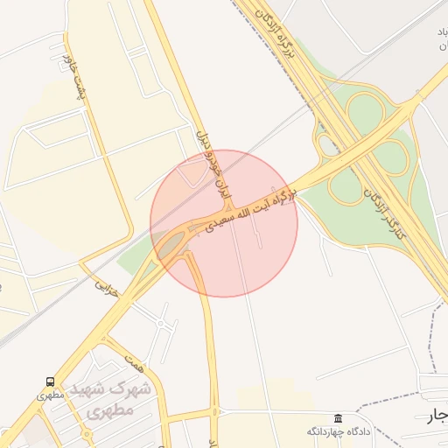
Task: Select the بزرگراه آیت الله سعیدی road label
Action: coord(251,211)
